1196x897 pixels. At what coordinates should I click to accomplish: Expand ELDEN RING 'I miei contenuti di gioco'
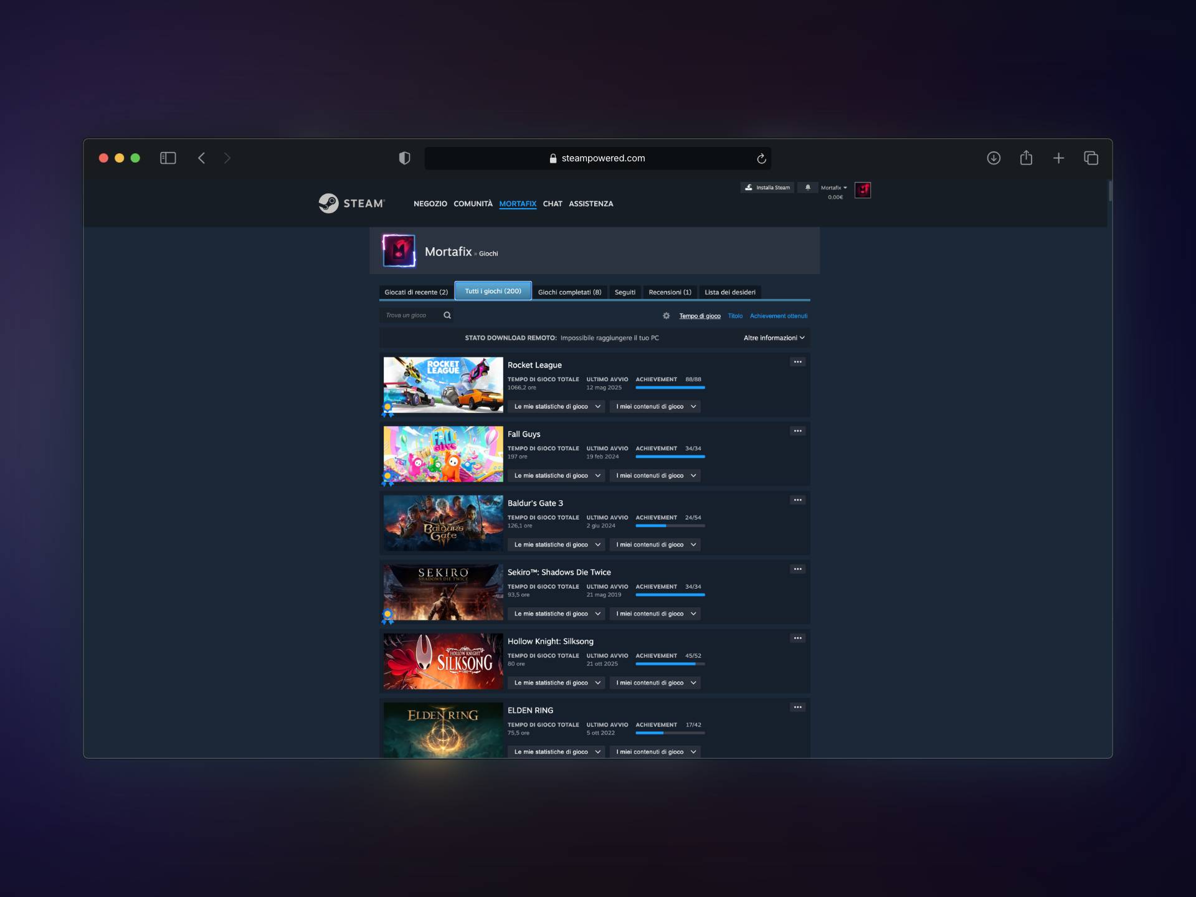click(655, 752)
